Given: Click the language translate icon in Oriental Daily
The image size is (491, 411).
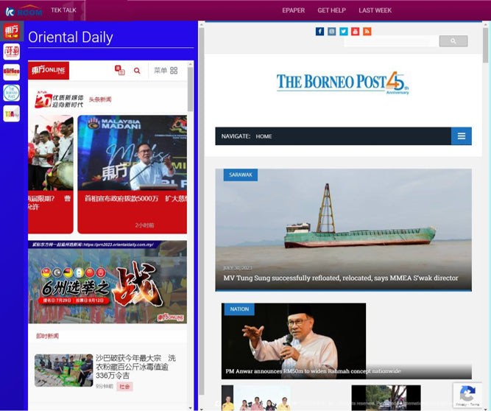Looking at the screenshot, I should [120, 71].
